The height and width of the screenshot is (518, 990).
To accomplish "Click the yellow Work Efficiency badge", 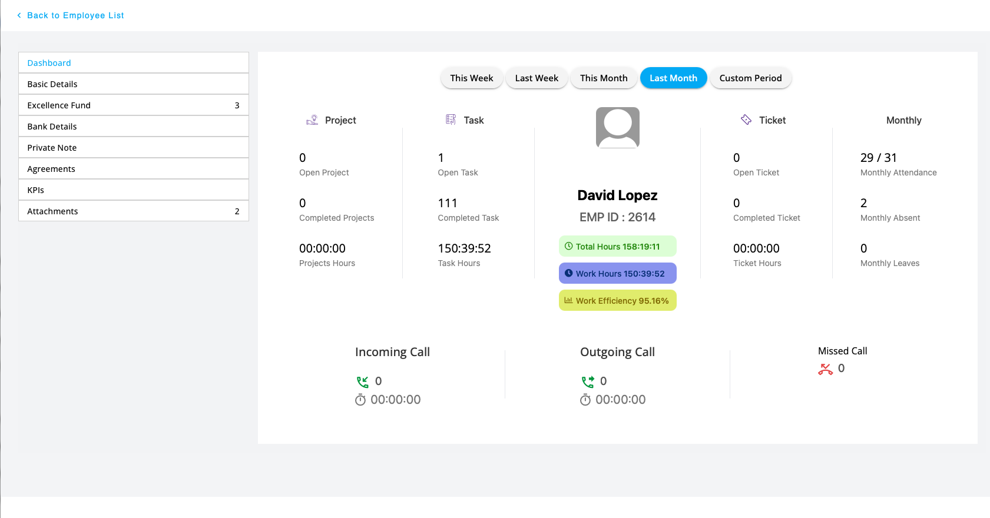I will tap(617, 301).
